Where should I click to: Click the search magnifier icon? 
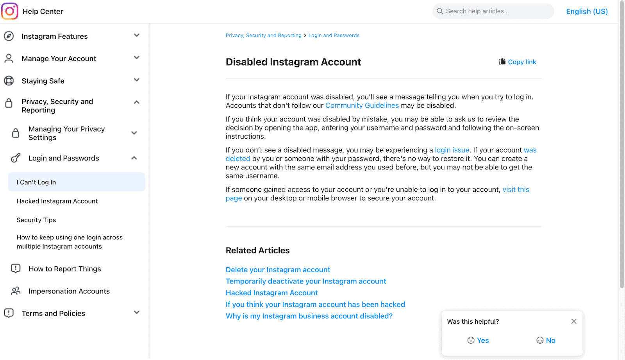click(440, 11)
